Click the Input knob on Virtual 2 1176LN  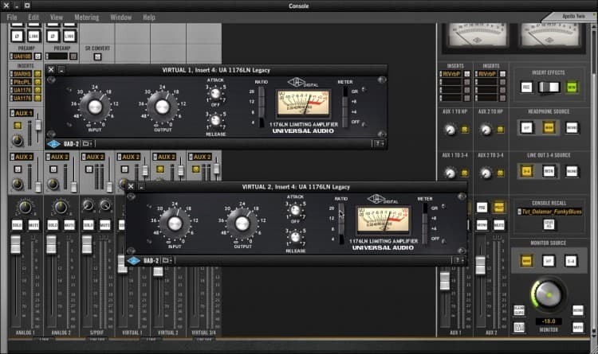[175, 224]
